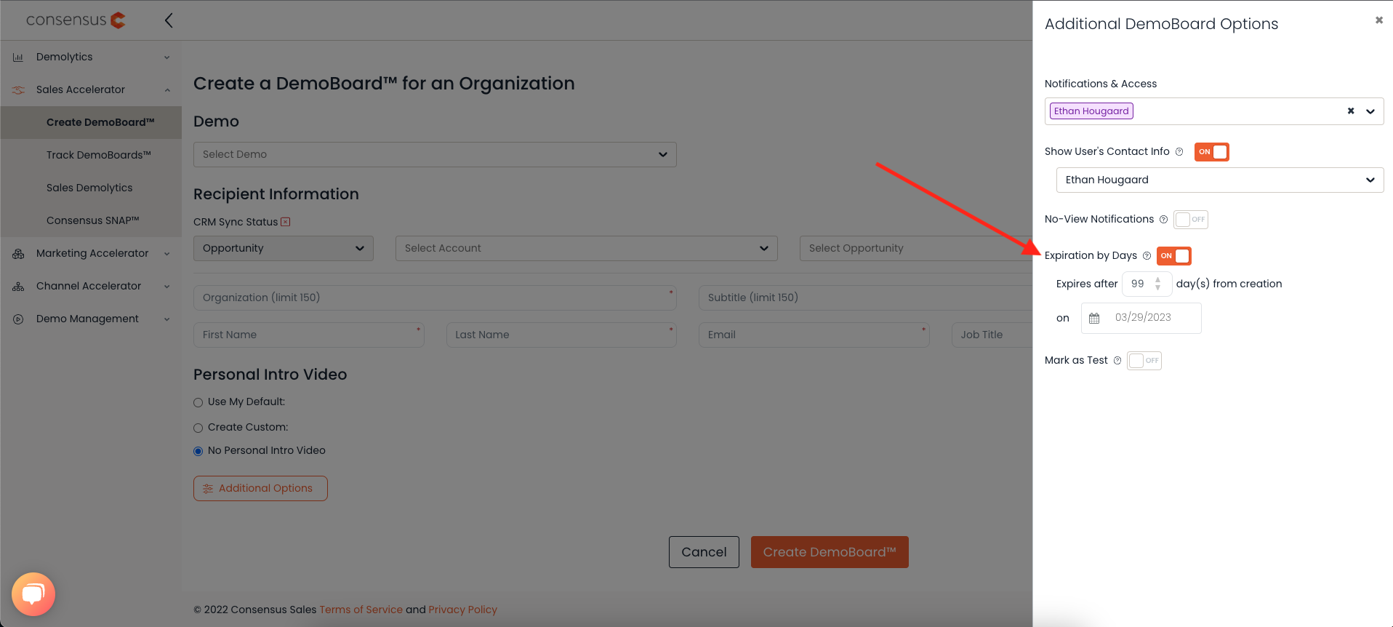Click Sales Accelerator handshake icon
This screenshot has width=1393, height=627.
(18, 90)
